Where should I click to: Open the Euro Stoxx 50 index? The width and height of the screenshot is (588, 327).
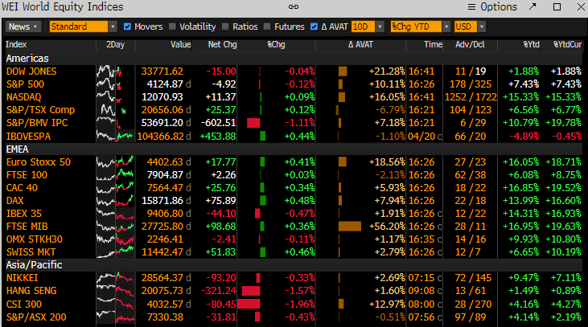39,162
